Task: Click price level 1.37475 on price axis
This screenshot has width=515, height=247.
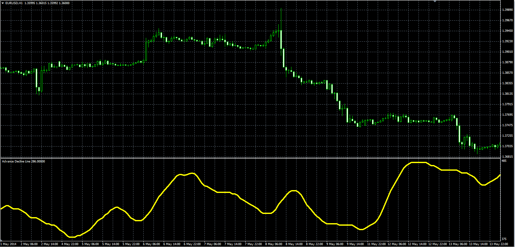Action: [x=507, y=125]
